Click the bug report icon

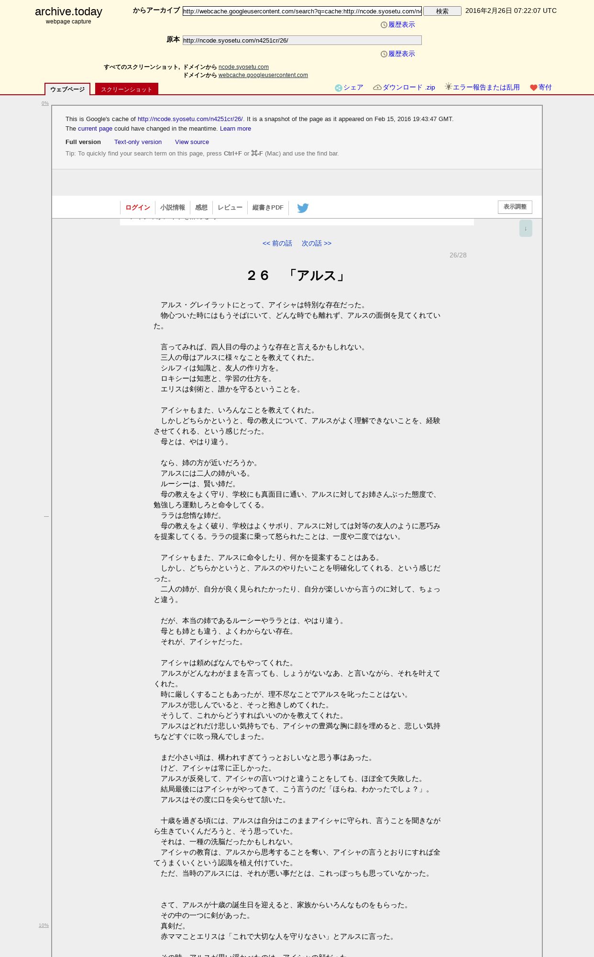[x=448, y=87]
